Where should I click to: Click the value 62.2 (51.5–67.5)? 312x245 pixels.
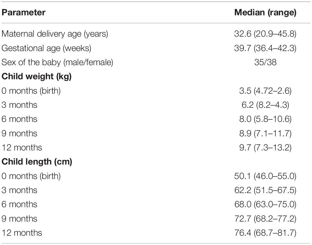click(x=265, y=190)
